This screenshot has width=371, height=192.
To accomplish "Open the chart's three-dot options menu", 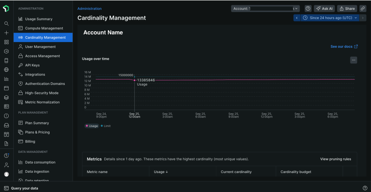I will 354,60.
